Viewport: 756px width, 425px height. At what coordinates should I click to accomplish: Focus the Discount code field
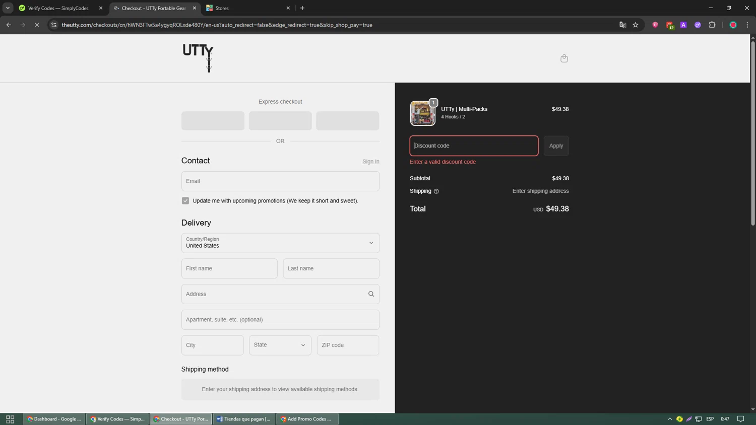coord(474,146)
